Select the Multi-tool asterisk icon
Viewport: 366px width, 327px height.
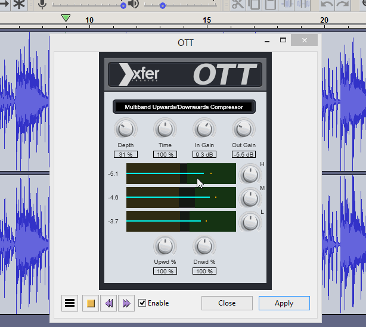point(19,4)
